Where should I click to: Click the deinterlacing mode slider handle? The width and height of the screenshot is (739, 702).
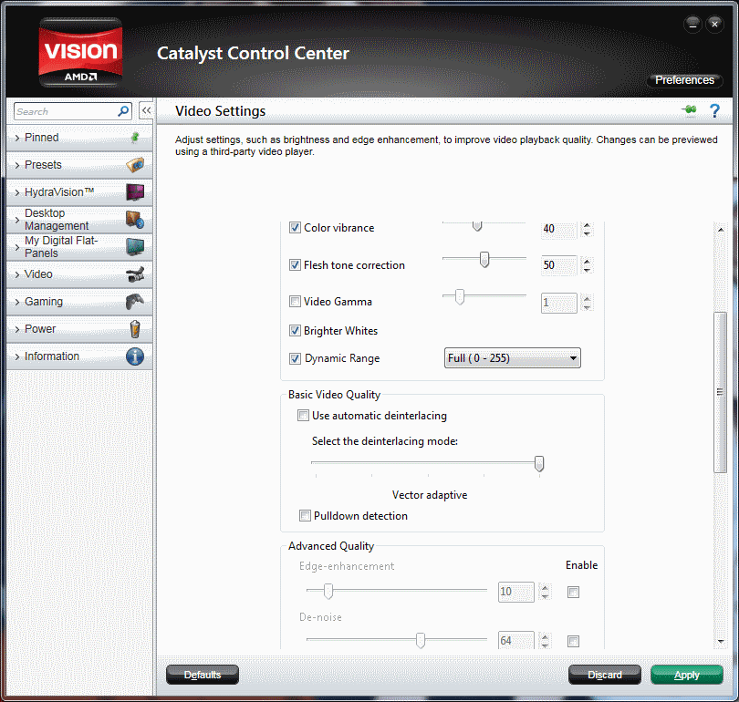pos(539,463)
